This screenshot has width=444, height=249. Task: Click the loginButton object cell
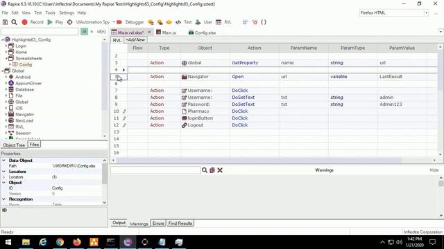coord(205,118)
